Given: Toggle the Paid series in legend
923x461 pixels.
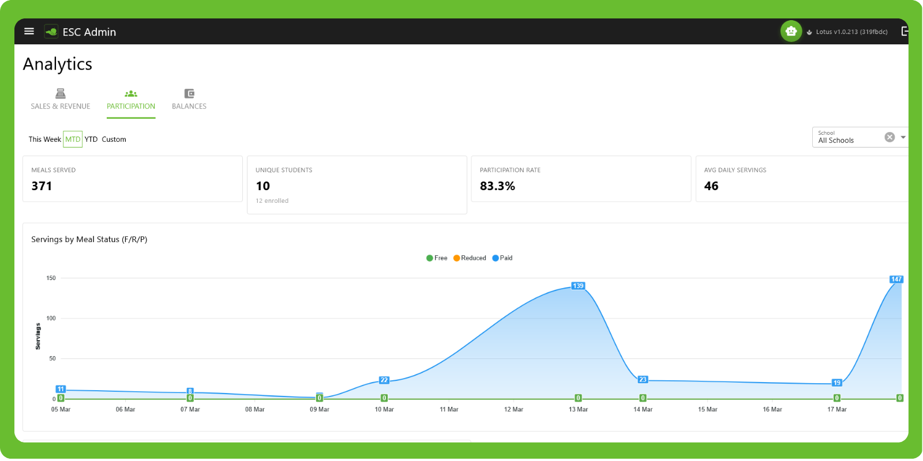Looking at the screenshot, I should click(502, 258).
